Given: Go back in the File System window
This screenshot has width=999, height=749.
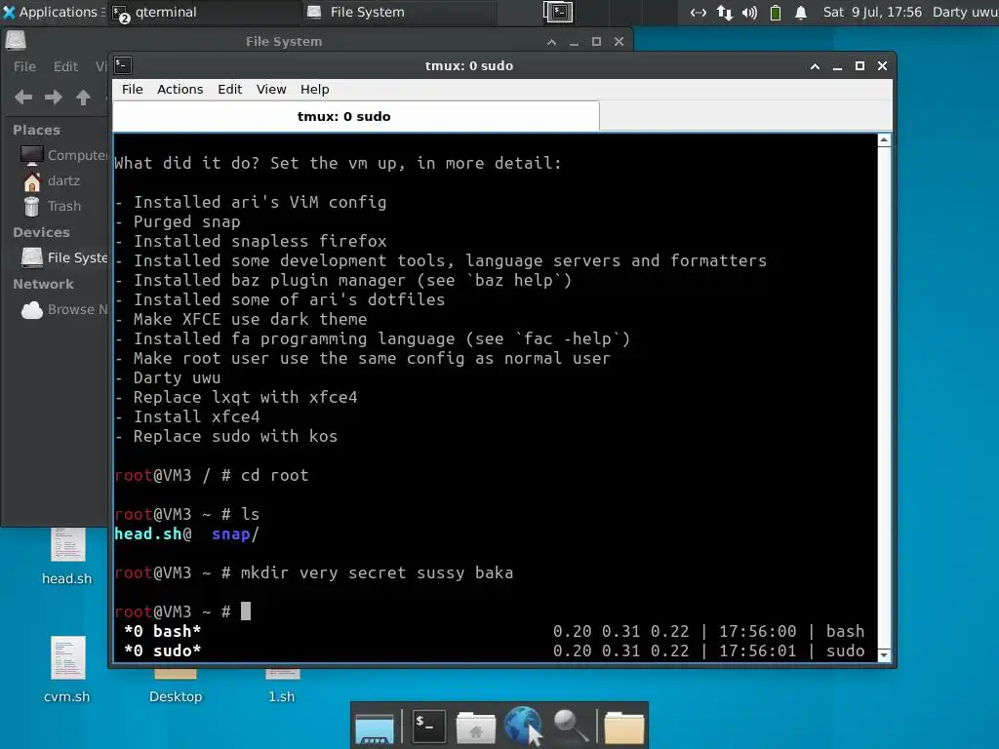Looking at the screenshot, I should [x=23, y=98].
